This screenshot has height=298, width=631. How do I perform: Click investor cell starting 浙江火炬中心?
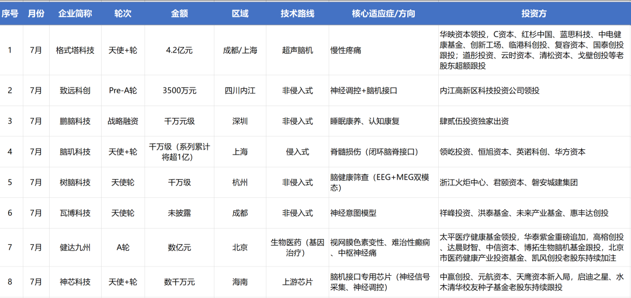[535, 183]
